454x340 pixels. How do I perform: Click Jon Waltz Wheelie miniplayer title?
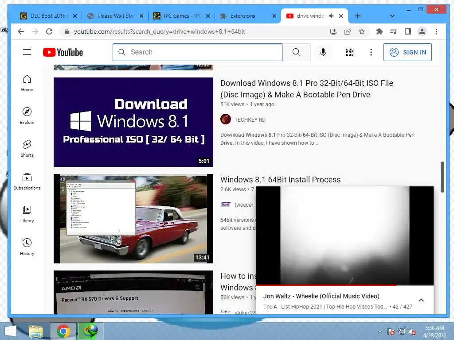coord(321,296)
